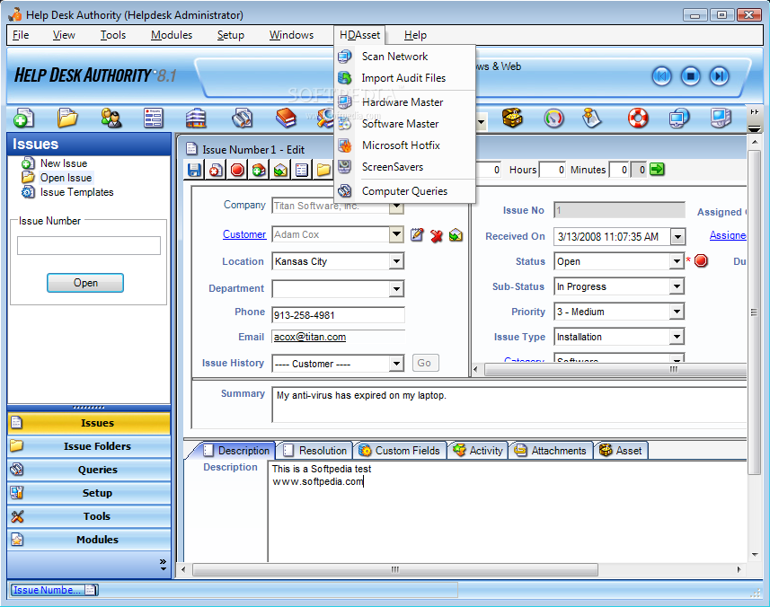Image resolution: width=770 pixels, height=607 pixels.
Task: Expand the empty Department dropdown
Action: click(x=397, y=288)
